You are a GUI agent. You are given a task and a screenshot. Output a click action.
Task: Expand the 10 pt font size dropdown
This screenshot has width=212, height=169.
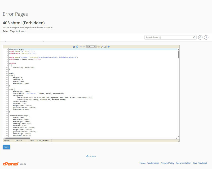91,47
